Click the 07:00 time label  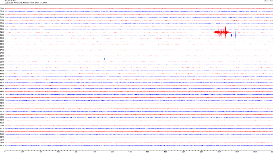(x=2, y=50)
